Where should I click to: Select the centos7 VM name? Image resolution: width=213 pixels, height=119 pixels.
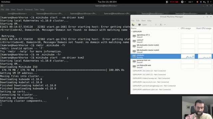pyautogui.click(x=140, y=40)
